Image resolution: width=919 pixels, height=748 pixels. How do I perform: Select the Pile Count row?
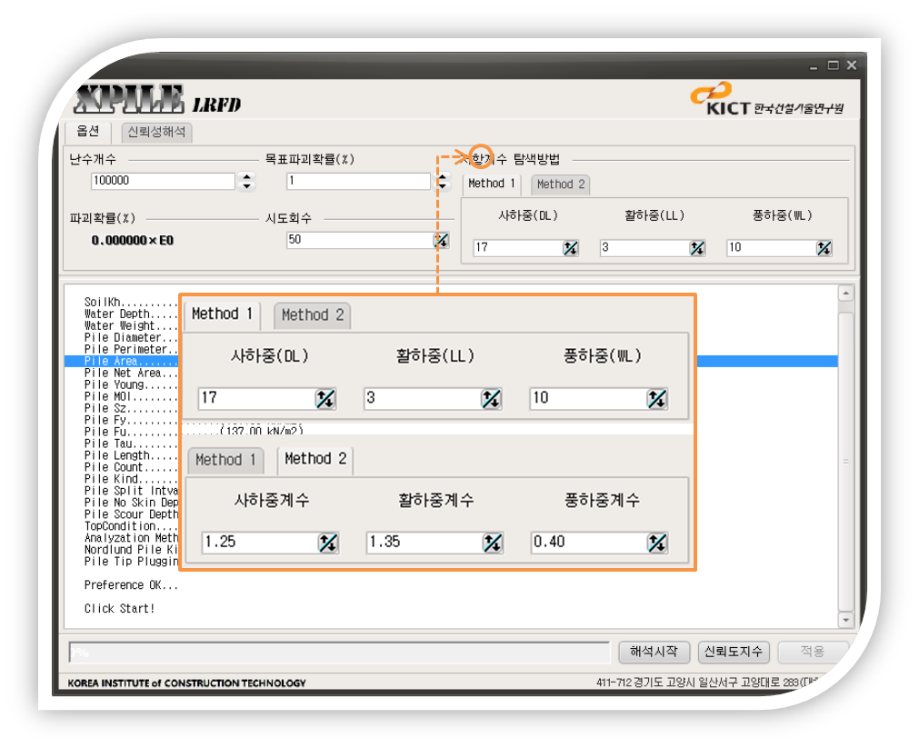[130, 467]
